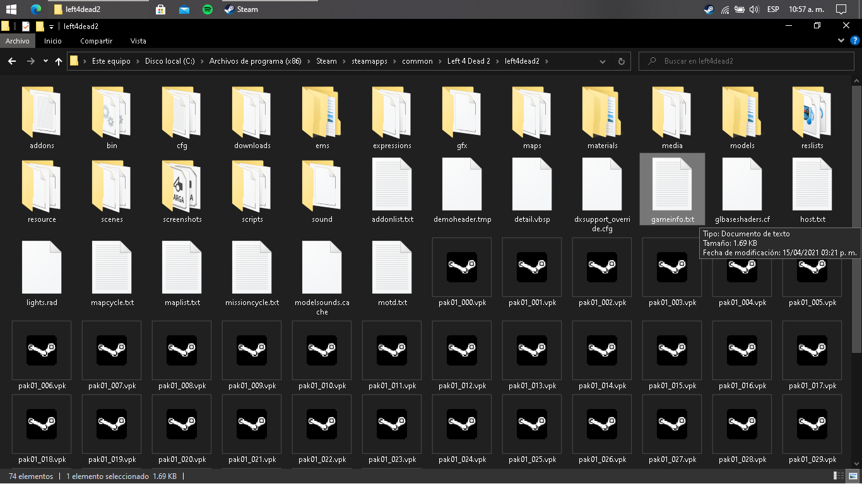This screenshot has width=862, height=484.
Task: Expand breadcrumb arrow after Este equipo
Action: [x=137, y=61]
